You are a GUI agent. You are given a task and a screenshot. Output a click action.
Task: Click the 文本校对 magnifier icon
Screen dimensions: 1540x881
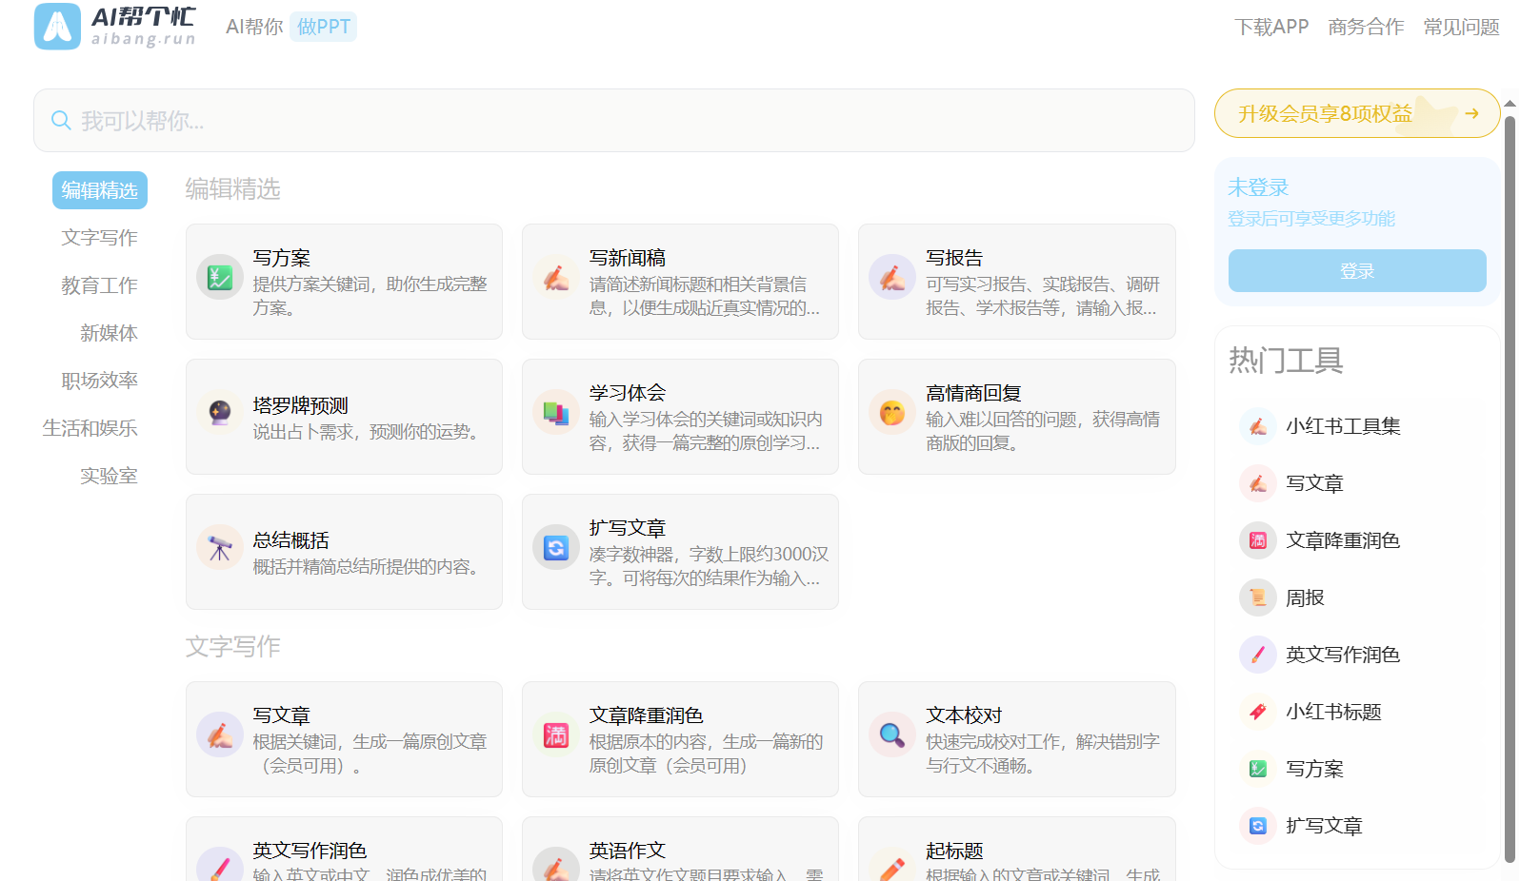point(892,736)
